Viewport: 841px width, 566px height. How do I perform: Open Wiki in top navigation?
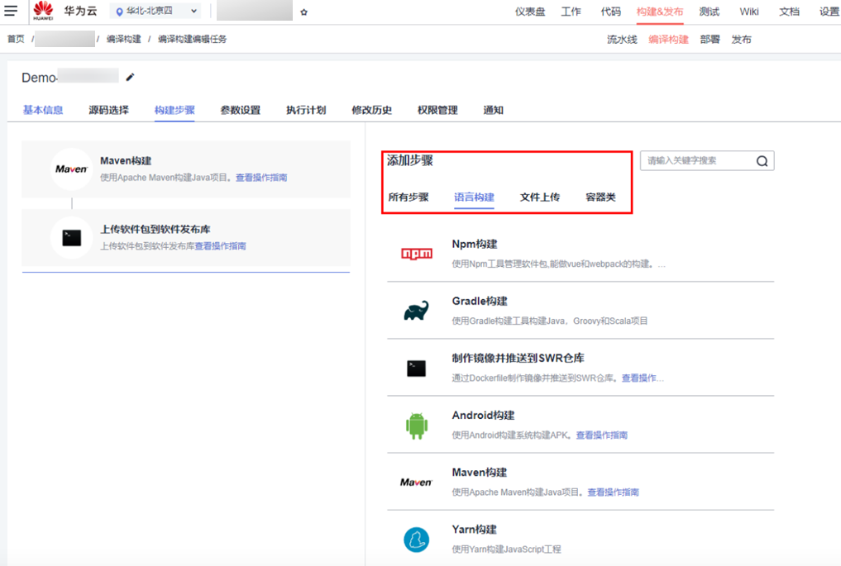click(748, 12)
